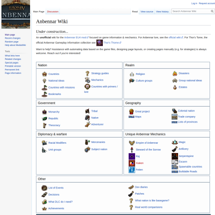Open the Dev diaries link

(x=141, y=187)
